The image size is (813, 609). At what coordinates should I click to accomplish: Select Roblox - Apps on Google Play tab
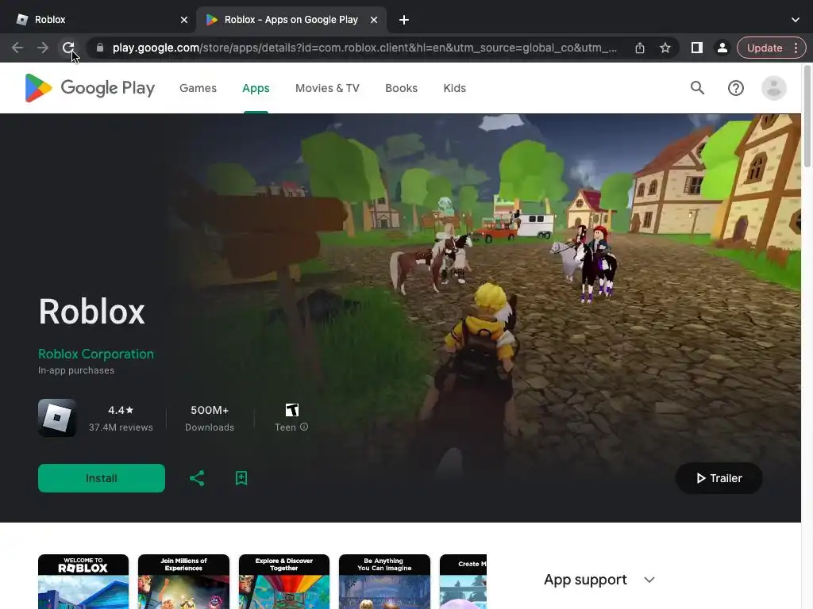point(291,20)
